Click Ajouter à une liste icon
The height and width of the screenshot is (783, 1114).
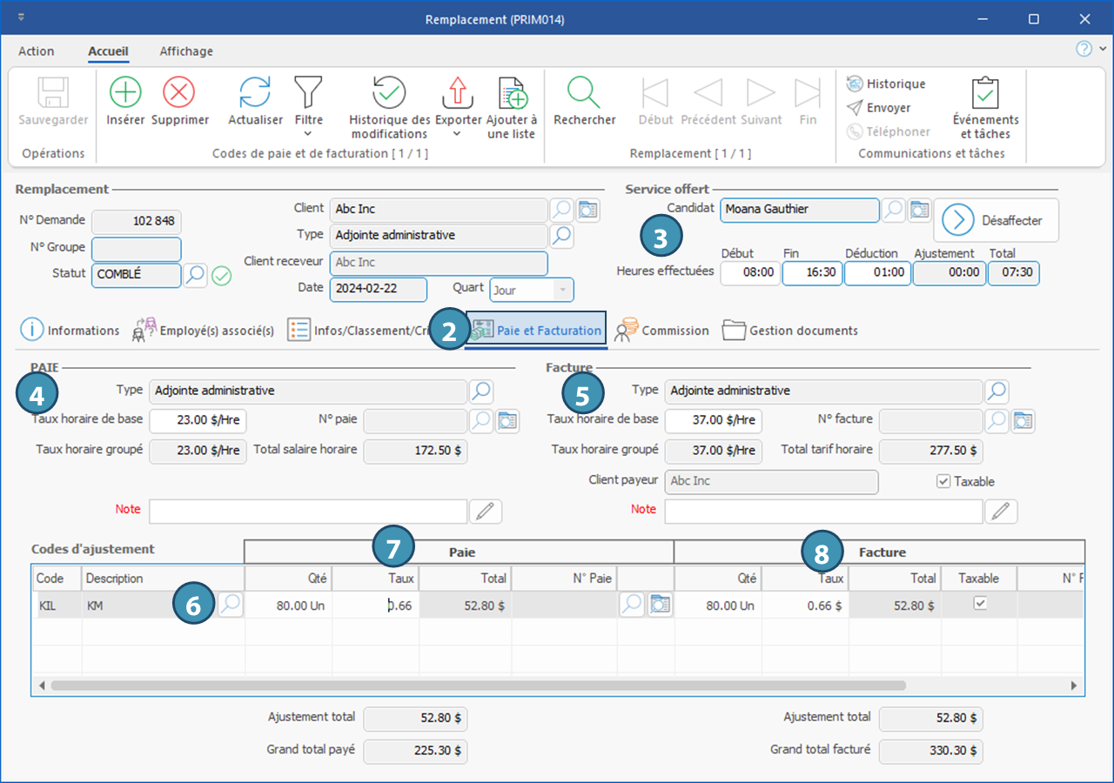click(x=512, y=92)
